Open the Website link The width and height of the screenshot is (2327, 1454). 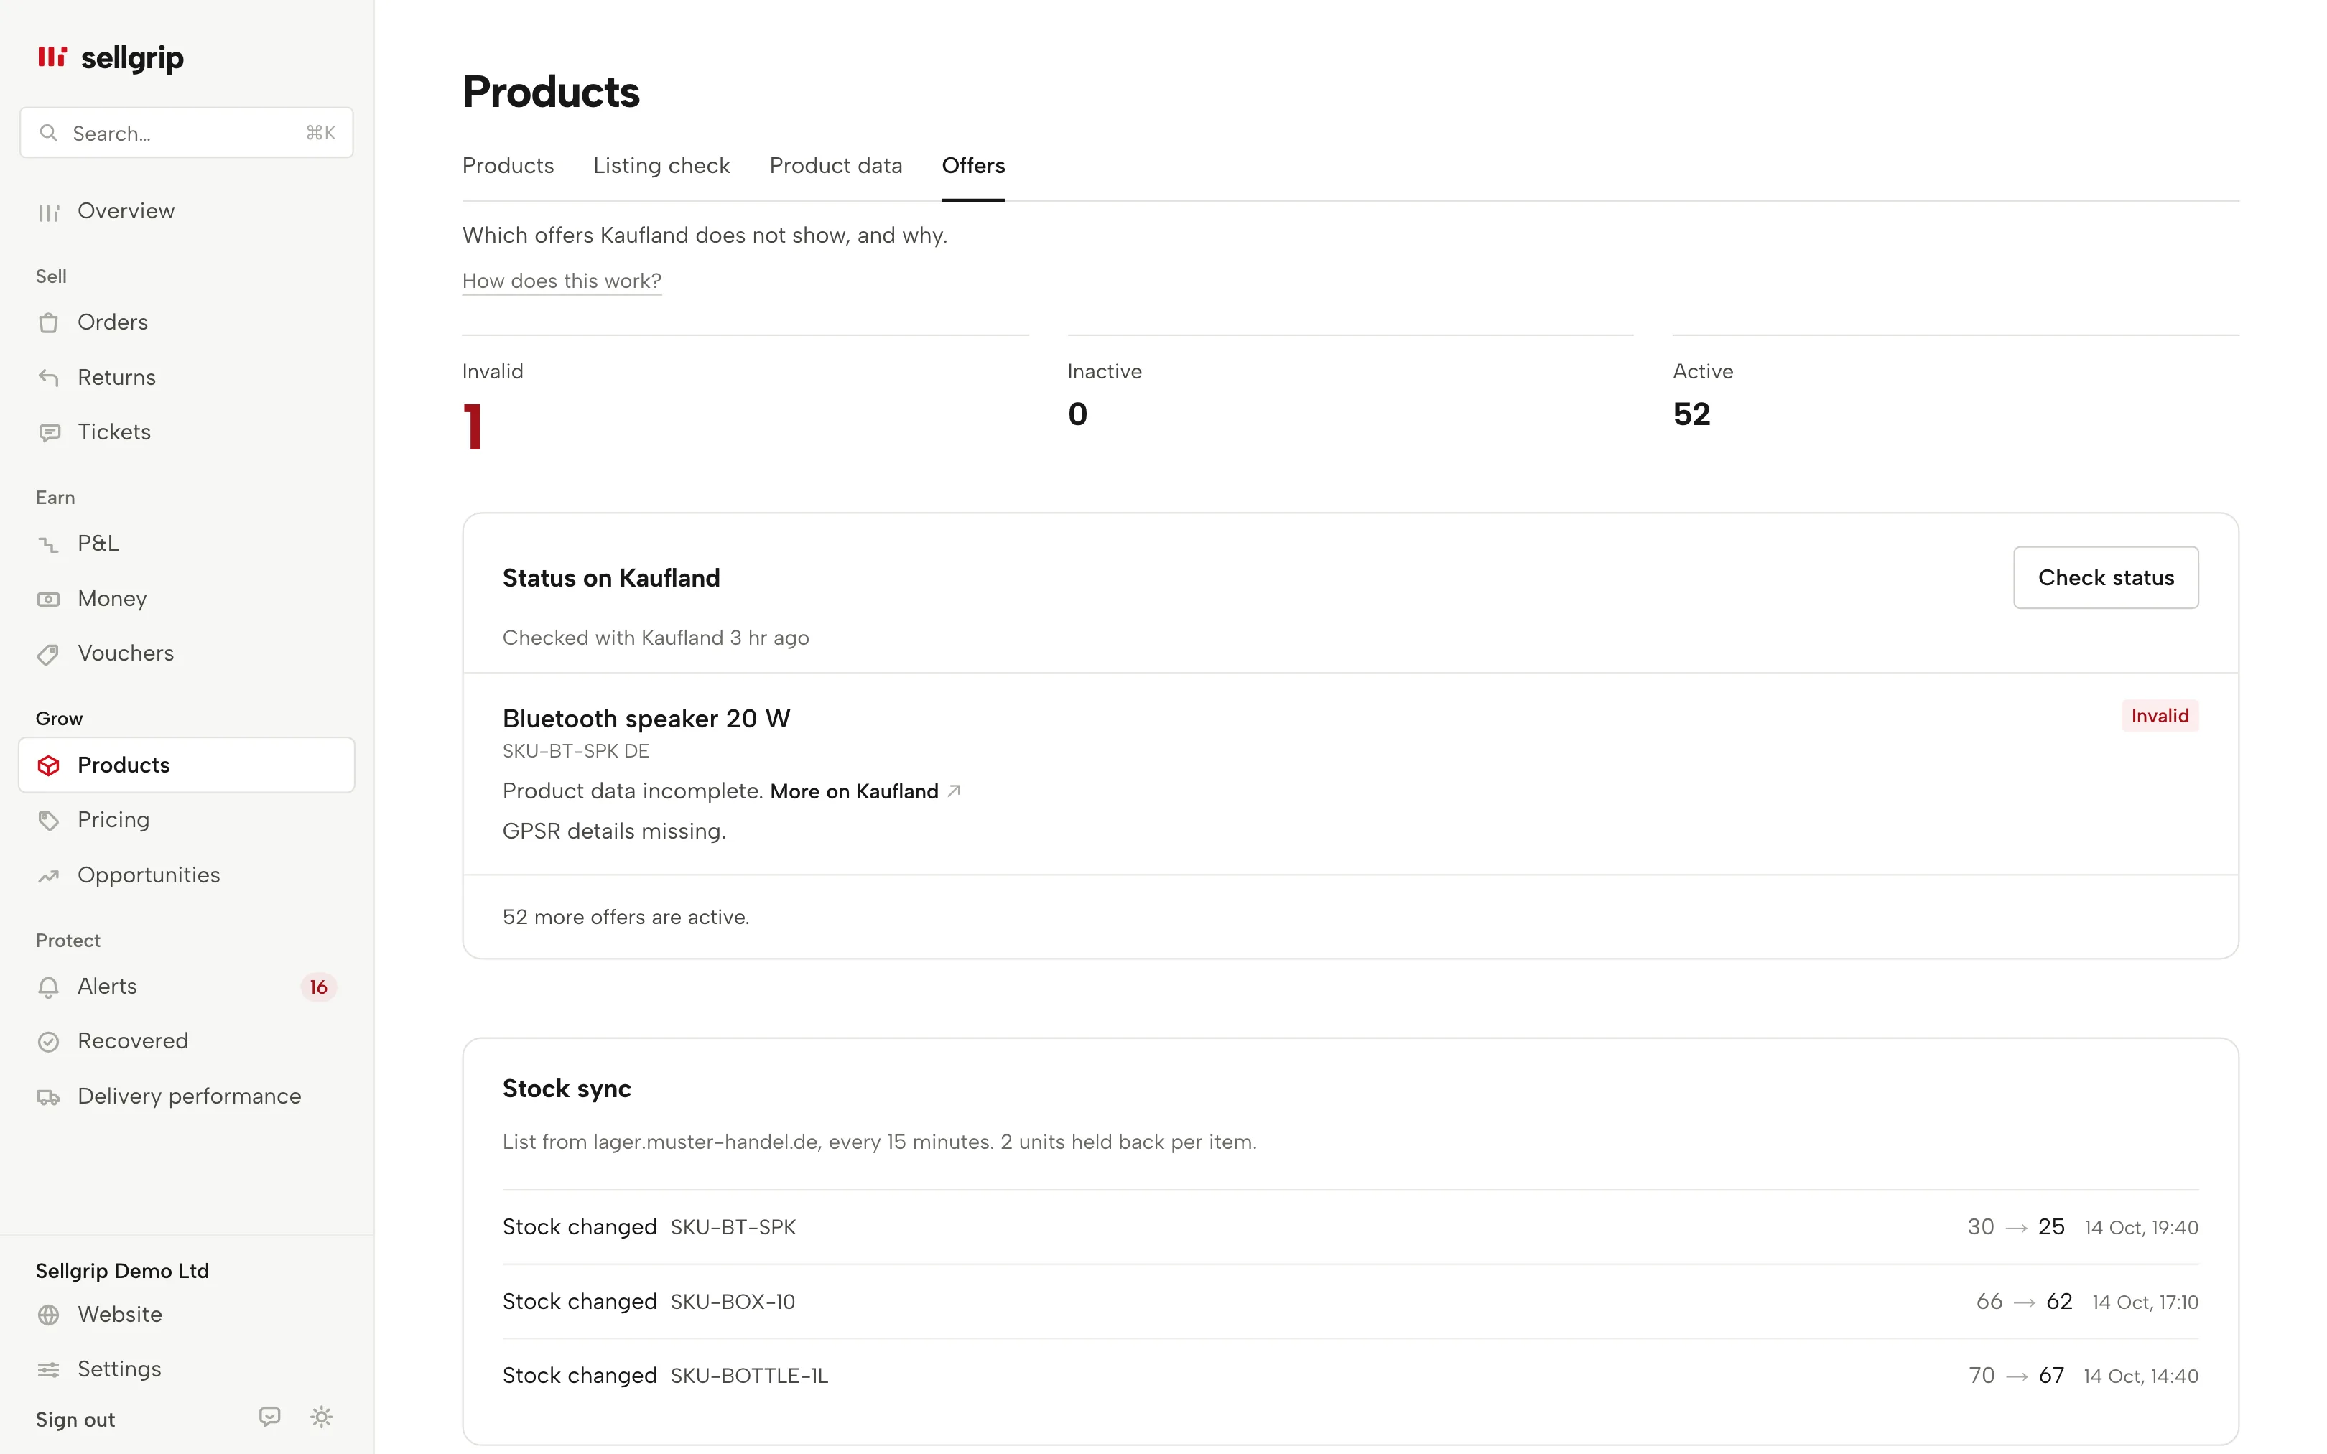[187, 1315]
